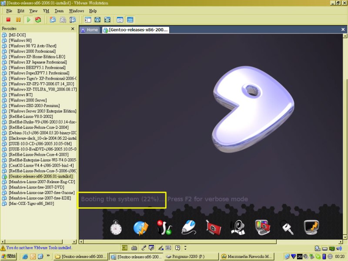Open the View menu
Image resolution: width=348 pixels, height=261 pixels.
click(x=33, y=10)
